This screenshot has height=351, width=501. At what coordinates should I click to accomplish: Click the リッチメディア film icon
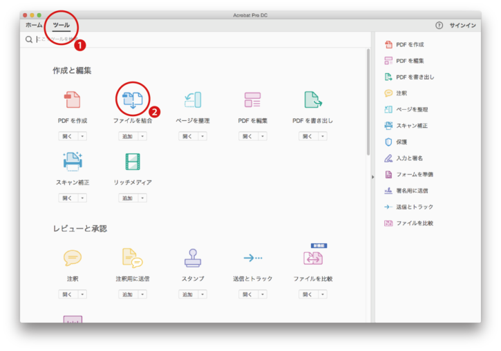(132, 162)
